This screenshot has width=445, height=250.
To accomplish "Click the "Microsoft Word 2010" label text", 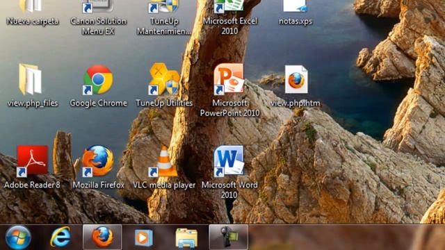I will click(x=229, y=190).
